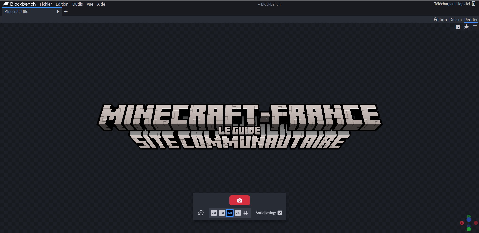The image size is (479, 233).
Task: Switch to Édition mode tab
Action: 440,20
